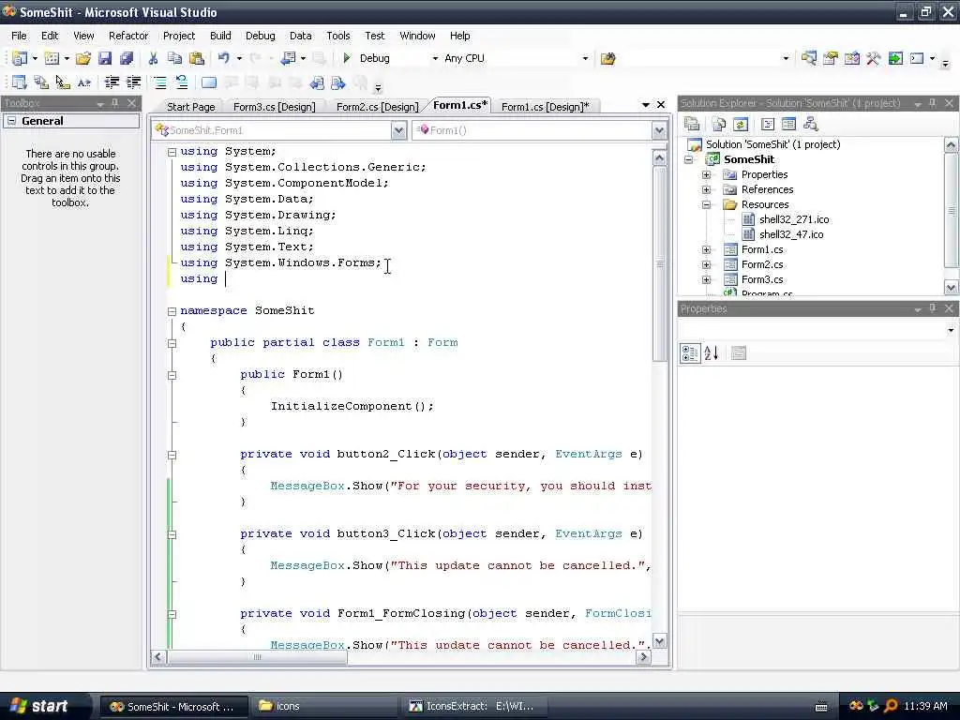Click Refresh icon in Solution Explorer

click(741, 125)
